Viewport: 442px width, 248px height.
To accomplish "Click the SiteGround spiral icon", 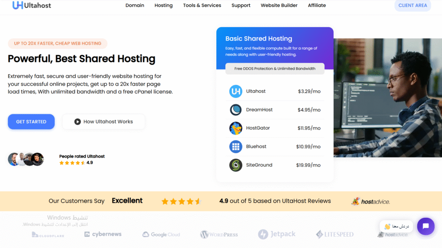I will (236, 165).
